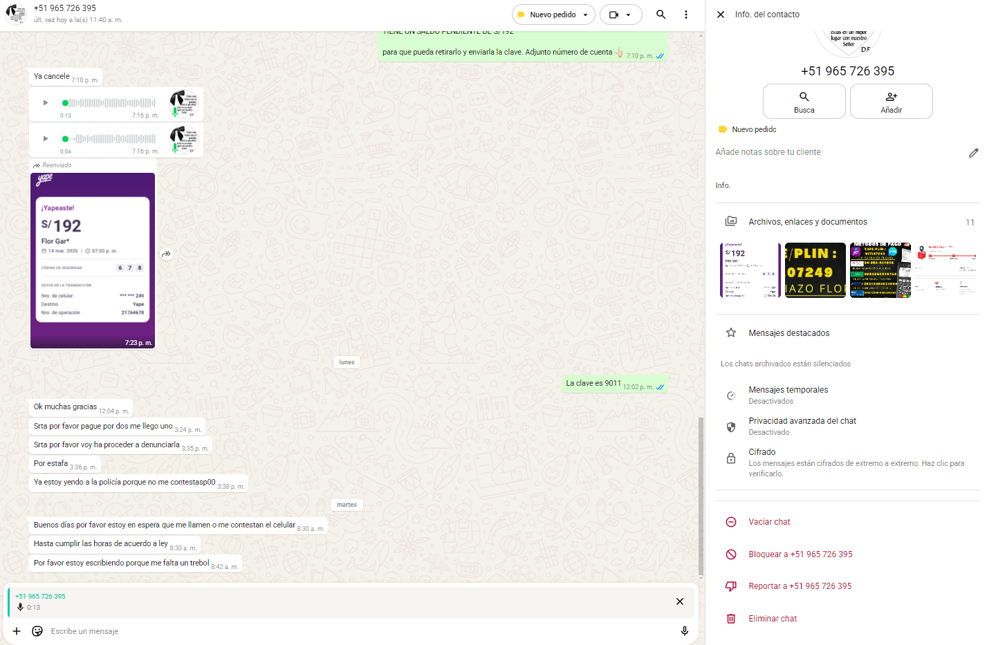Edit client notes with pencil icon
987x645 pixels.
coord(973,153)
